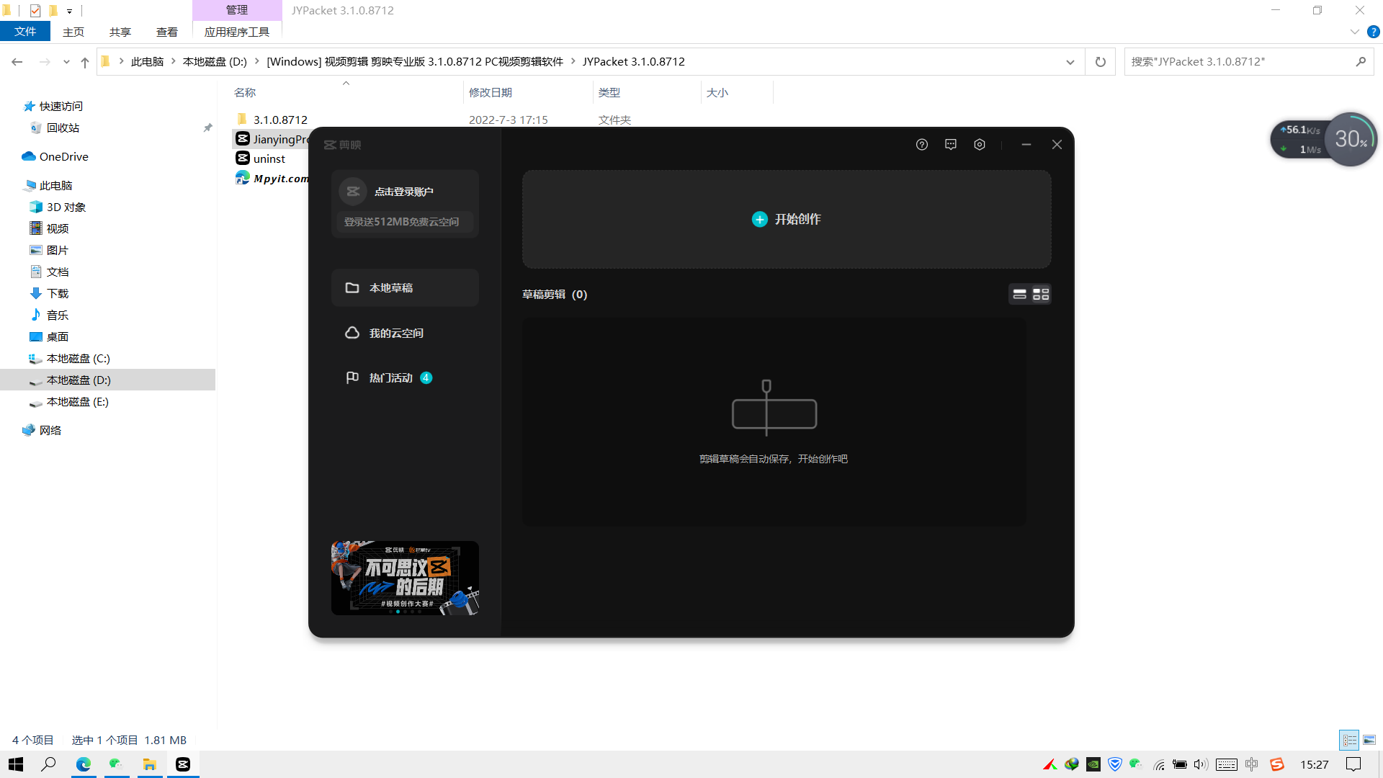Click 此电脑 in address breadcrumb
Viewport: 1383px width, 778px height.
(147, 62)
